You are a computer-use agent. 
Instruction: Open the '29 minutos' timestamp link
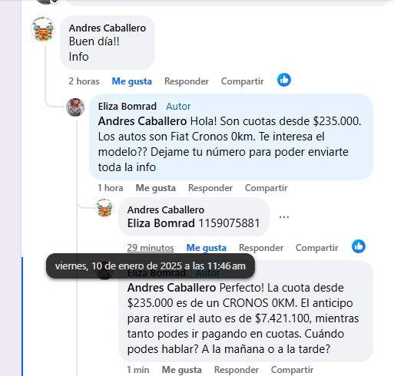(151, 248)
